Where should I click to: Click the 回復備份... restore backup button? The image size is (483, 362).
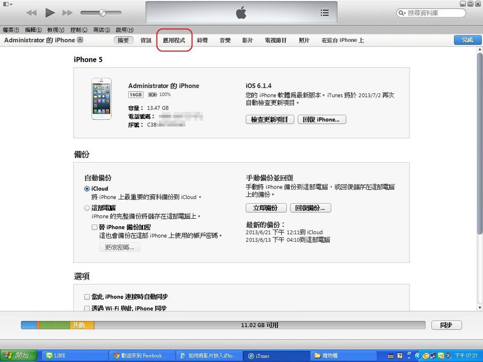click(310, 208)
